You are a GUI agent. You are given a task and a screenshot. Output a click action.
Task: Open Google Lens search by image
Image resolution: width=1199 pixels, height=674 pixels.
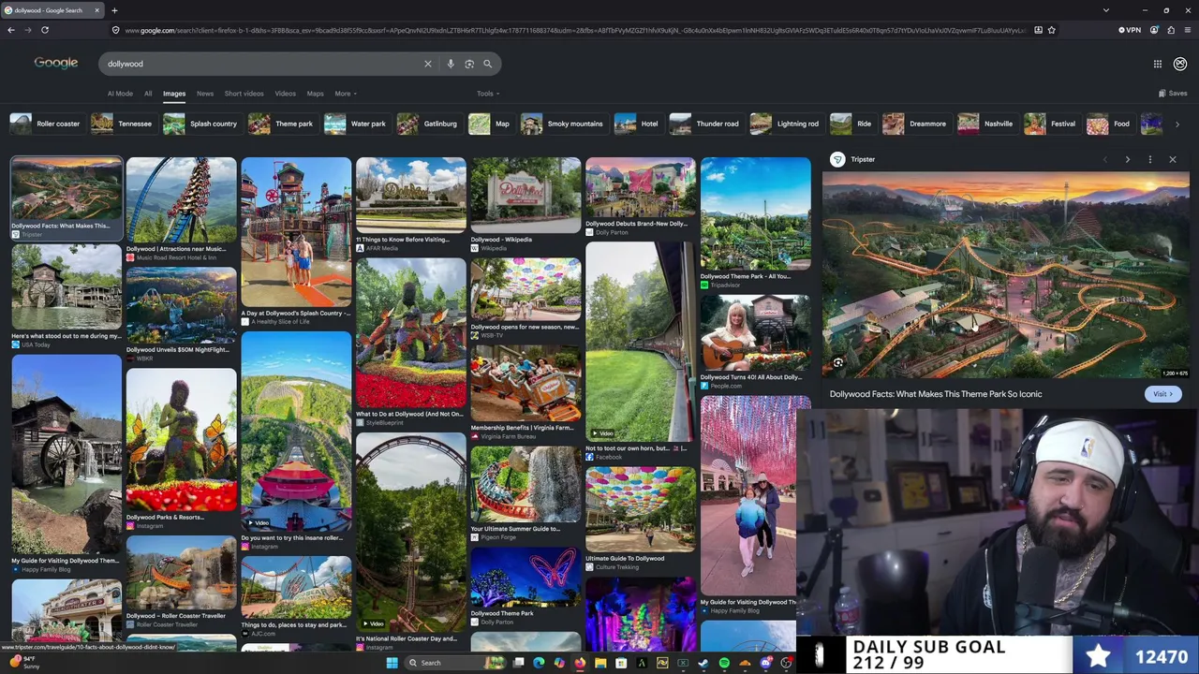click(x=469, y=64)
